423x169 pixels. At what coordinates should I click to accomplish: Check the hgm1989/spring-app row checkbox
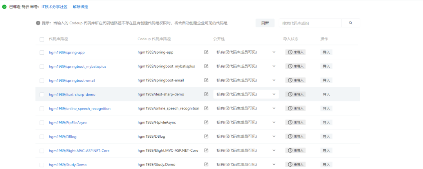coord(42,52)
